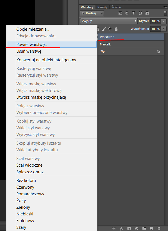Filter layers by pixel layers icon
The height and width of the screenshot is (231, 168).
tap(120, 13)
